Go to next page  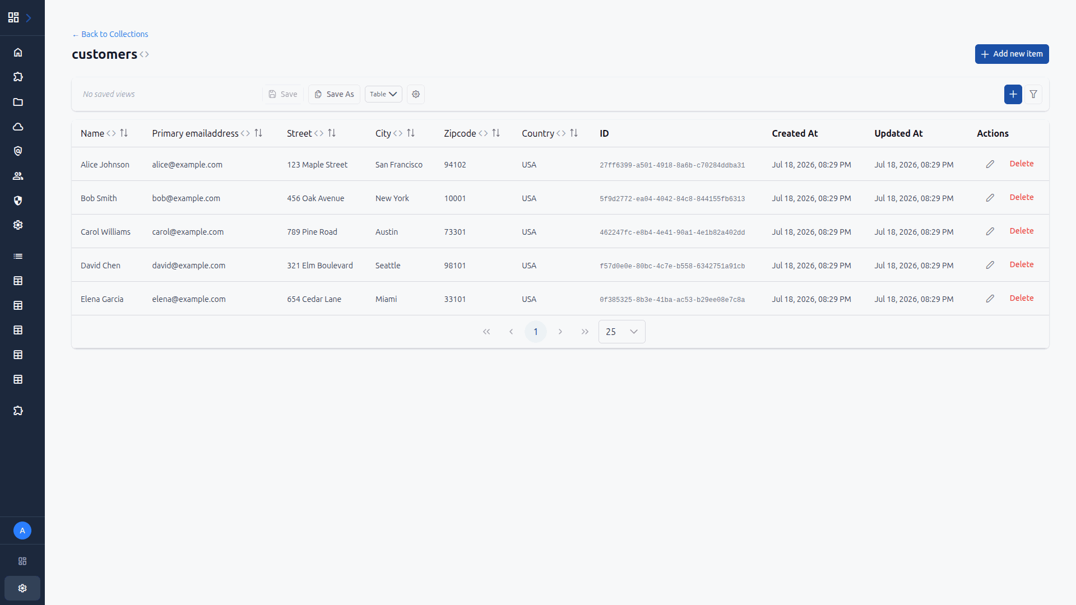pos(560,332)
